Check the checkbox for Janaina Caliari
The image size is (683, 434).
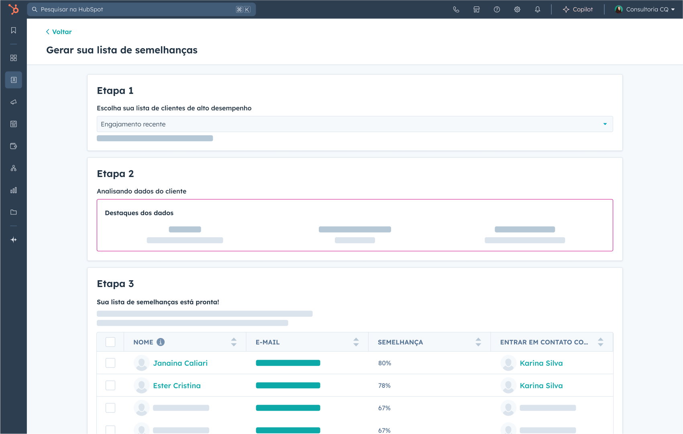click(110, 363)
